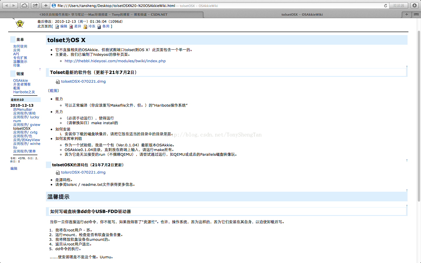Open the 应用程序/库哈 recent link
Image resolution: width=421 pixels, height=263 pixels.
tap(25, 113)
